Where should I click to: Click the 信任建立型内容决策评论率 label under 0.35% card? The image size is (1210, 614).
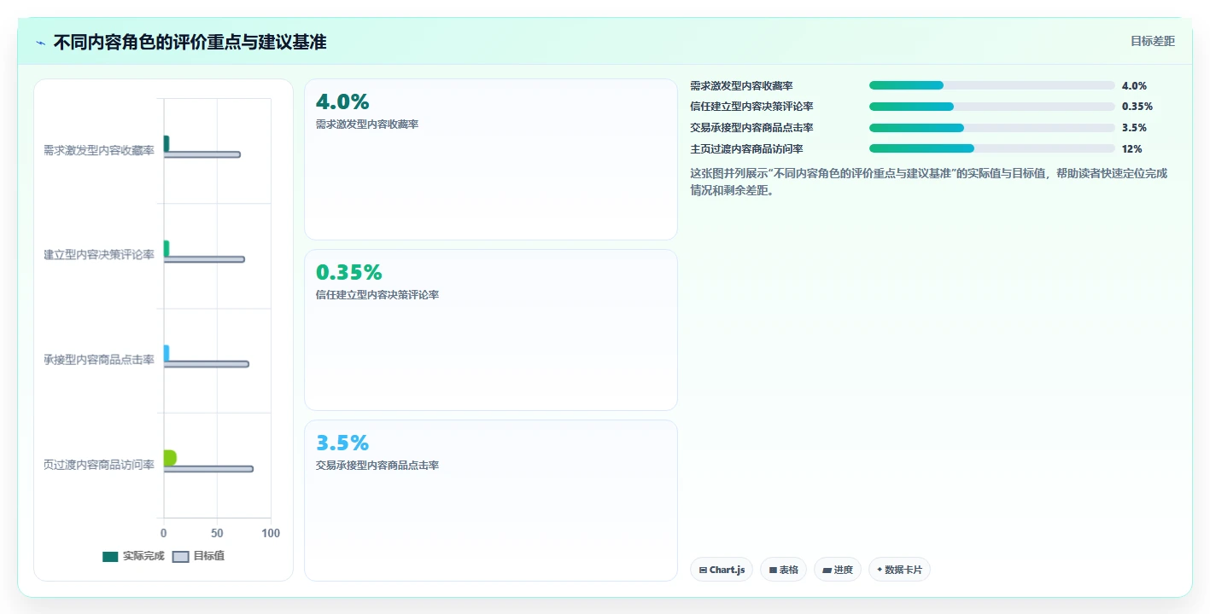click(x=377, y=295)
